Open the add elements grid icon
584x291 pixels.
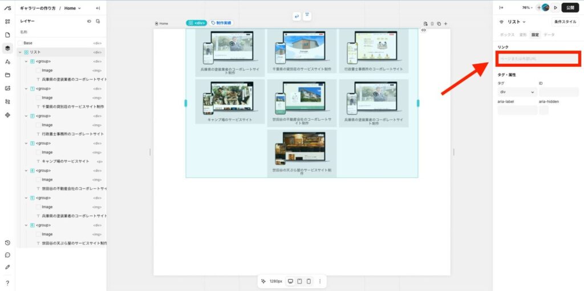click(x=7, y=22)
